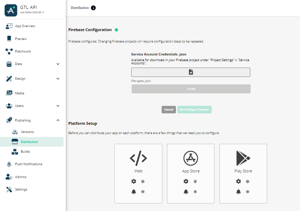Click the App Store logo icon
The image size is (300, 211).
pos(191,158)
